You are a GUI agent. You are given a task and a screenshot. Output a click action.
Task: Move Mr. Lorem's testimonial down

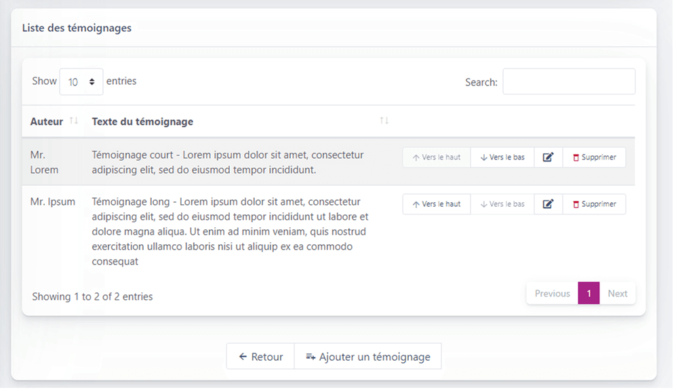(502, 157)
